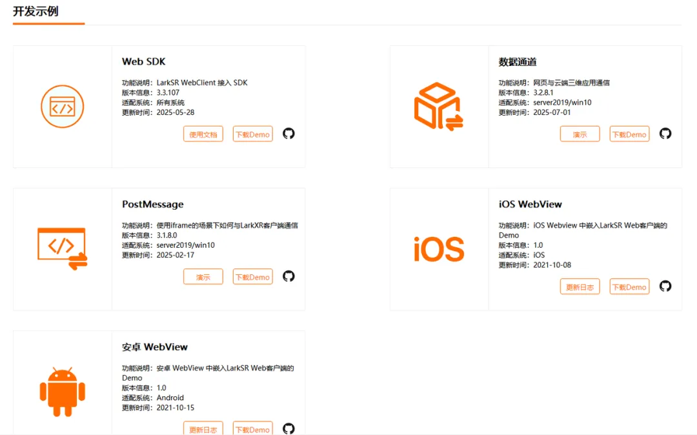Open the GitHub icon on iOS WebView card
The width and height of the screenshot is (697, 435).
point(665,286)
